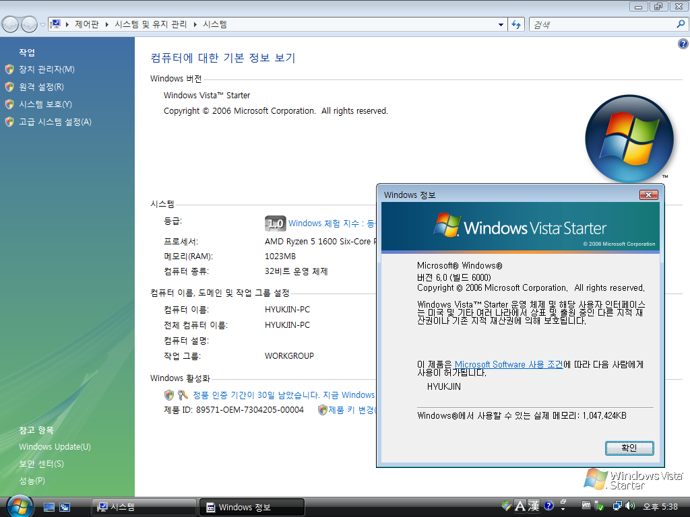Click activation link 정품 인증 기간이 30일 남았습니다
690x517 pixels.
[284, 394]
